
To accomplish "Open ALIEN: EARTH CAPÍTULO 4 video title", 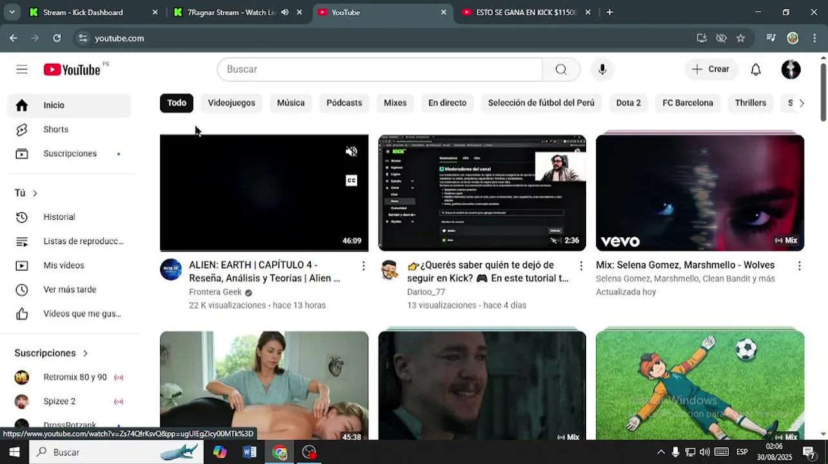I will [x=264, y=271].
